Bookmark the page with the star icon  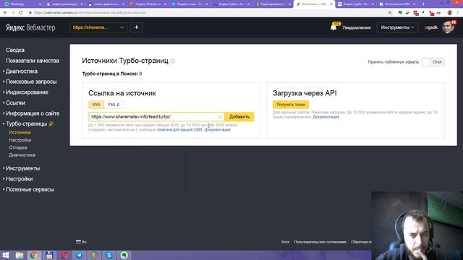point(390,13)
